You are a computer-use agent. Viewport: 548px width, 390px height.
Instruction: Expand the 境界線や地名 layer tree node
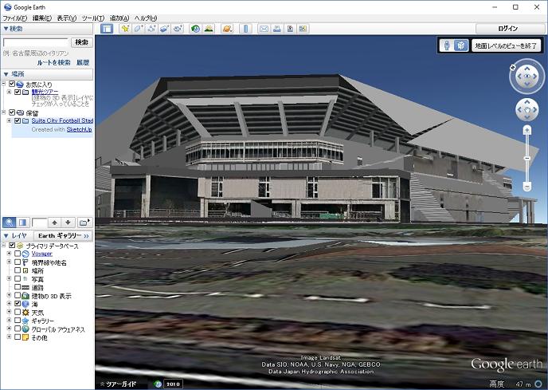click(x=10, y=262)
